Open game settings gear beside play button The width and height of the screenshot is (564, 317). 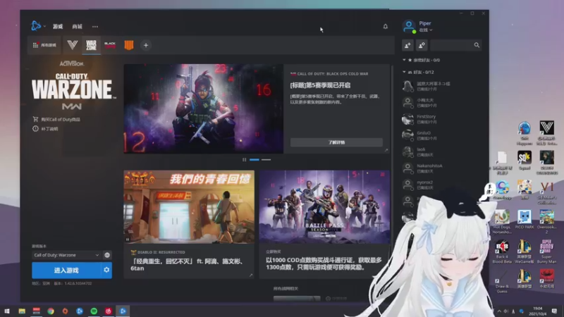[x=106, y=271]
